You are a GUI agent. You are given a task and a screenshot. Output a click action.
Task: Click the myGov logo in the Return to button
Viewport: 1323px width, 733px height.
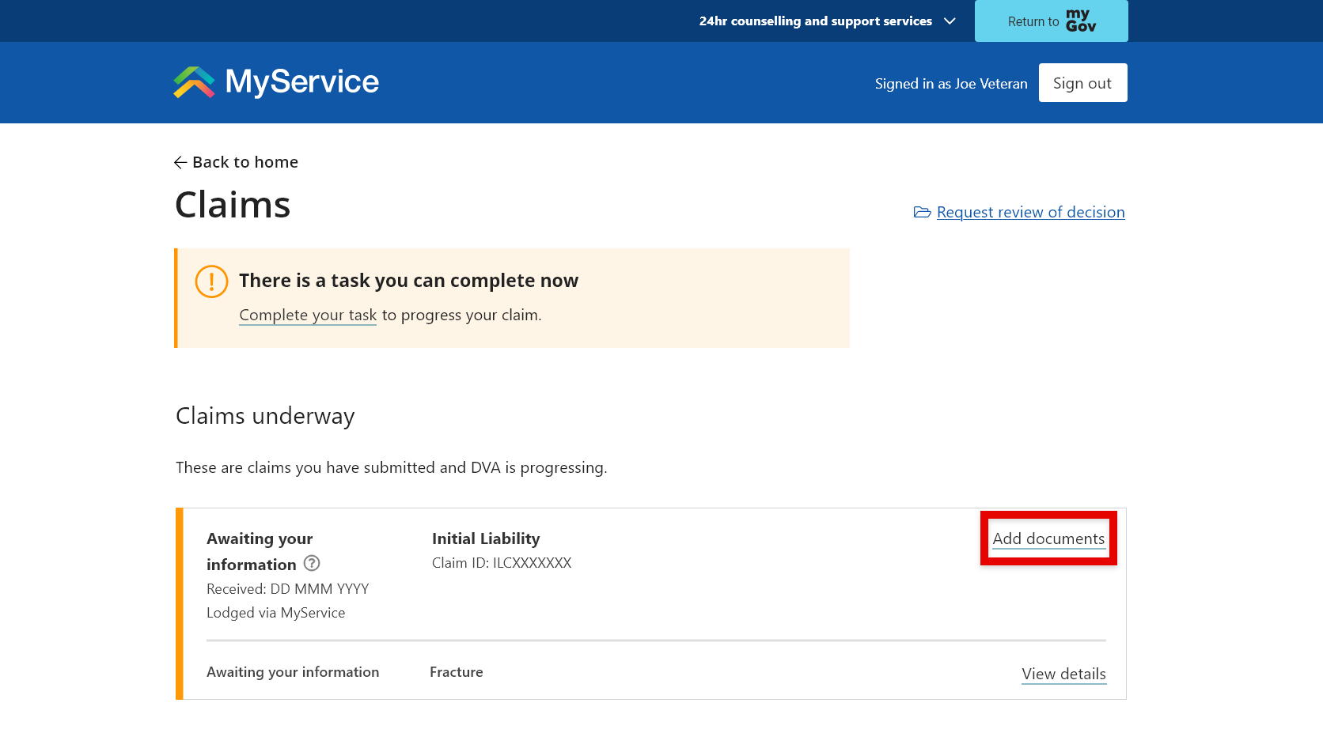[x=1081, y=21]
